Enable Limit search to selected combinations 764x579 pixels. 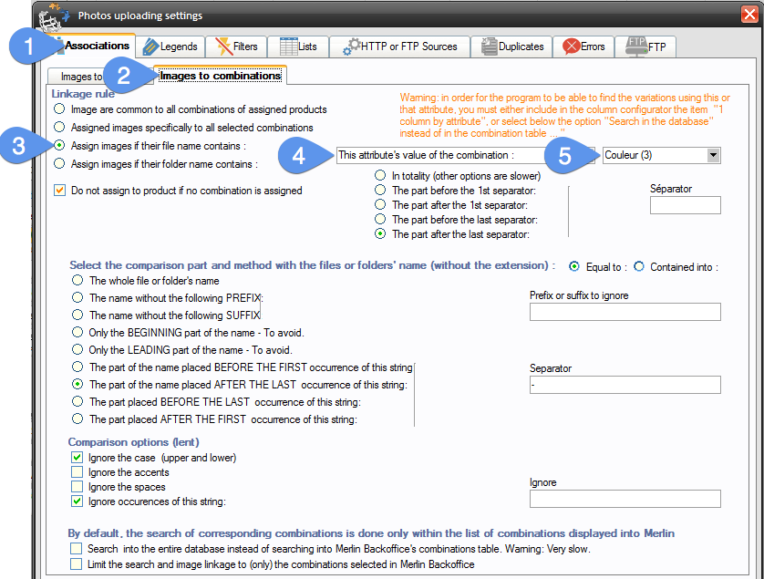click(76, 563)
